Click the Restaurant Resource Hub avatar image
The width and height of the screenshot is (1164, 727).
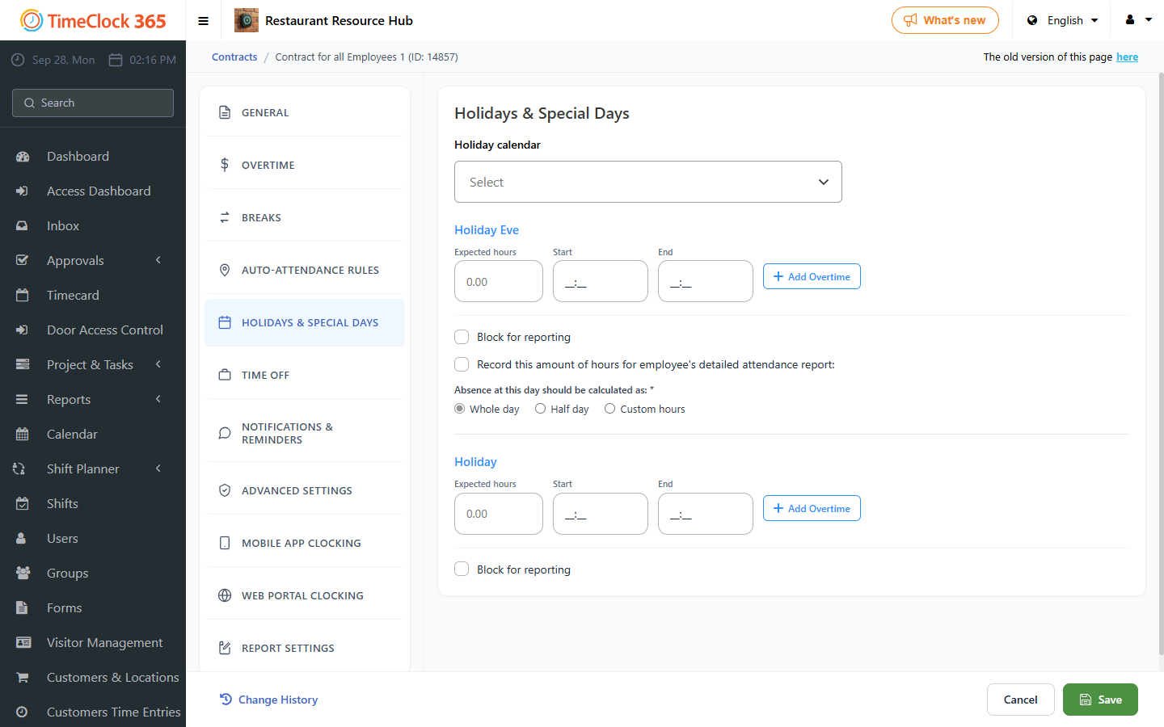[x=247, y=20]
